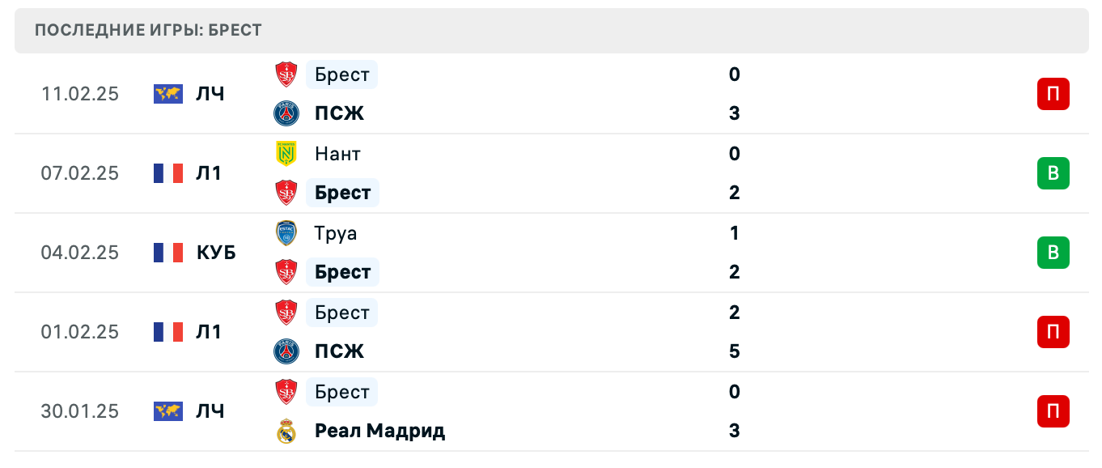Click Champions League icon for 30.01.25
The image size is (1102, 468).
tap(168, 411)
